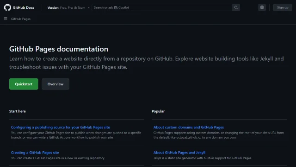
Task: Click the green Quickstart button
Action: 24,84
